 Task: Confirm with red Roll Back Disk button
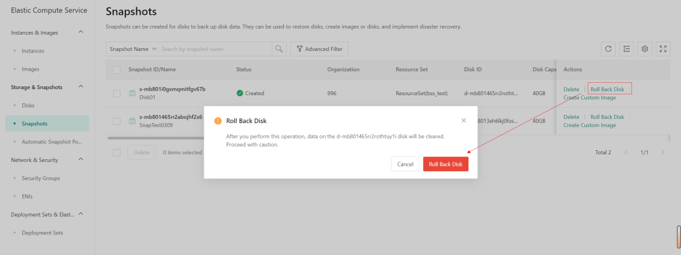445,165
